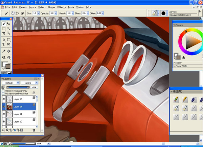Check Pick Up Underlying Color
Image resolution: width=203 pixels, height=147 pixels.
pos(3,94)
